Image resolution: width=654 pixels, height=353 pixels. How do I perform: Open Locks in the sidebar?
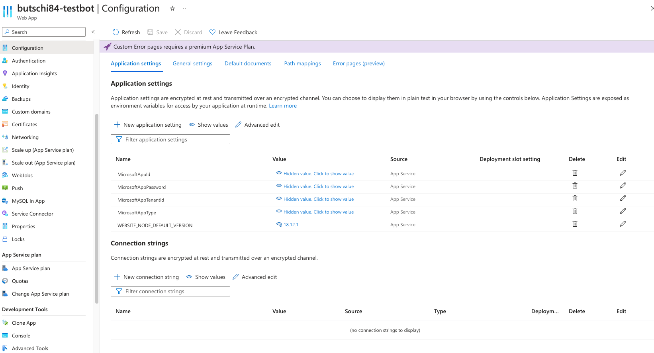click(18, 239)
